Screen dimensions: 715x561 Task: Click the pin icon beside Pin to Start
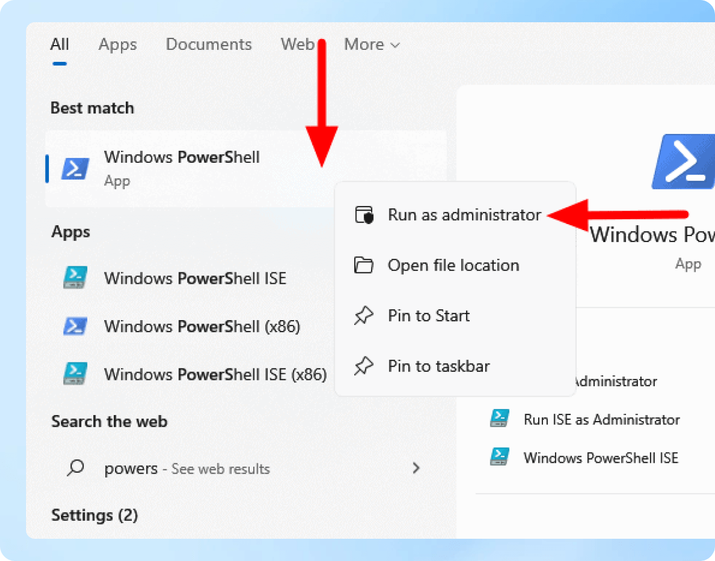[363, 315]
